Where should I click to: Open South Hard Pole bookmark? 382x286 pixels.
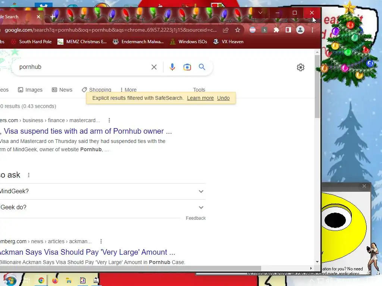pyautogui.click(x=31, y=42)
